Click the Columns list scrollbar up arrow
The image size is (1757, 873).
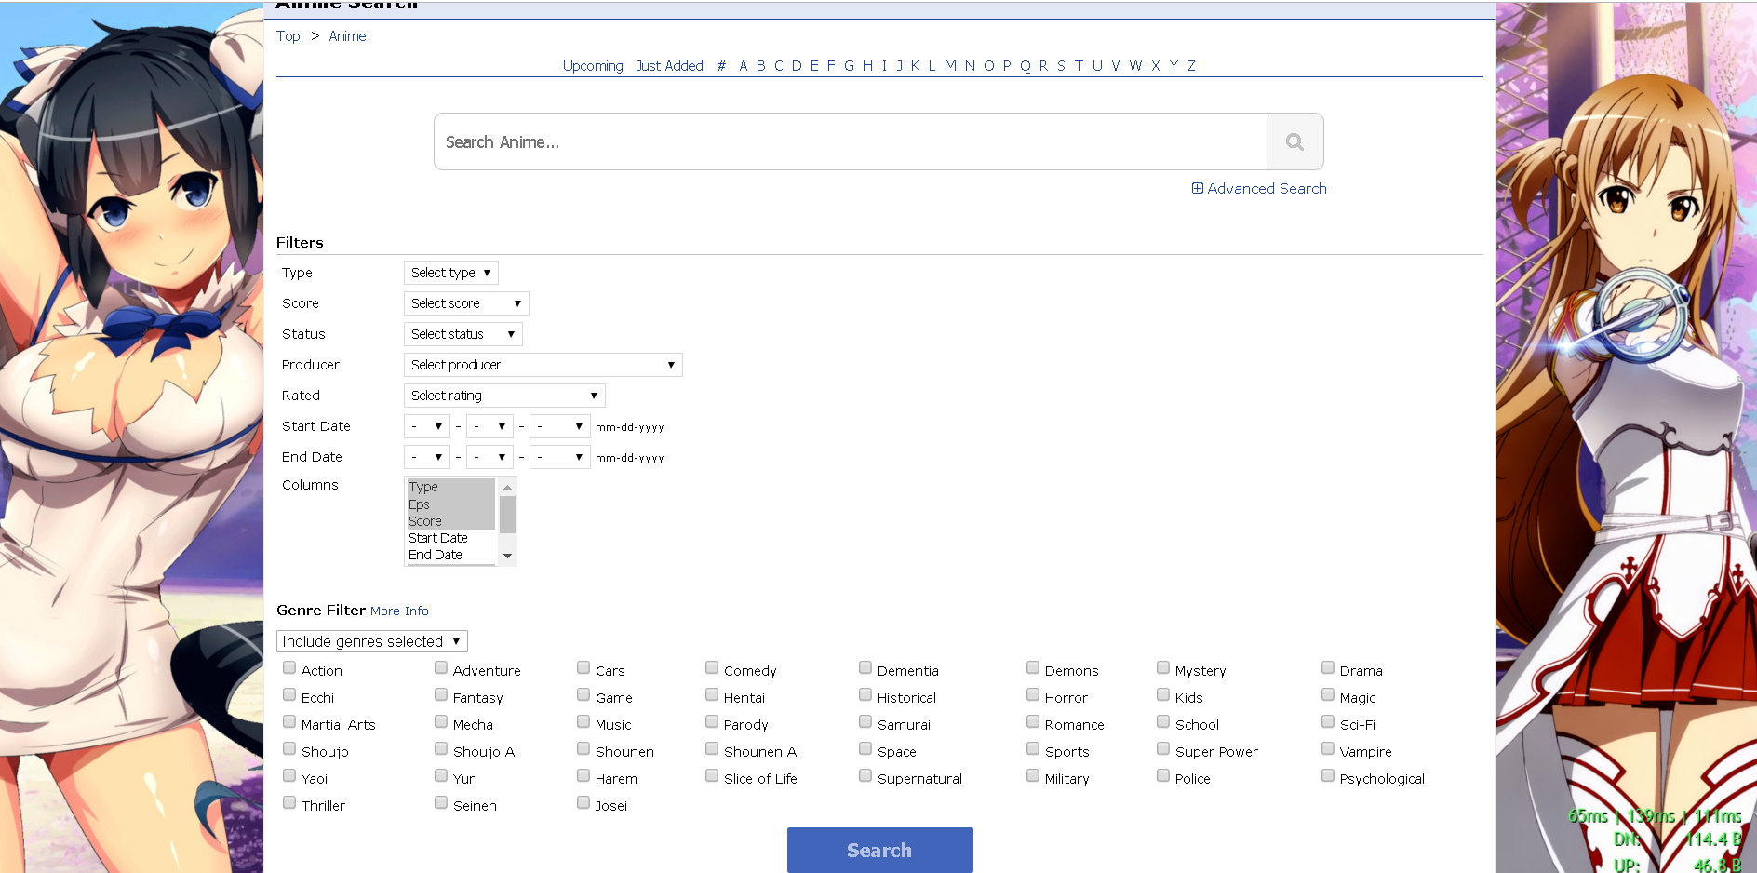(x=507, y=487)
